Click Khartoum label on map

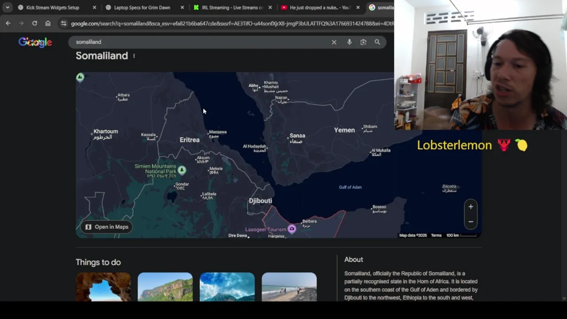tap(105, 134)
